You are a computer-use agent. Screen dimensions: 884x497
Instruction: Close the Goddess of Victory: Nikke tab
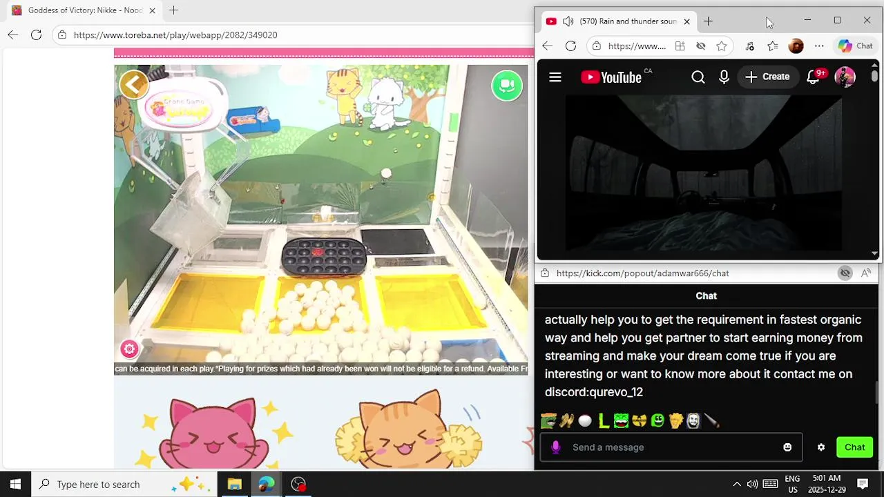[152, 10]
